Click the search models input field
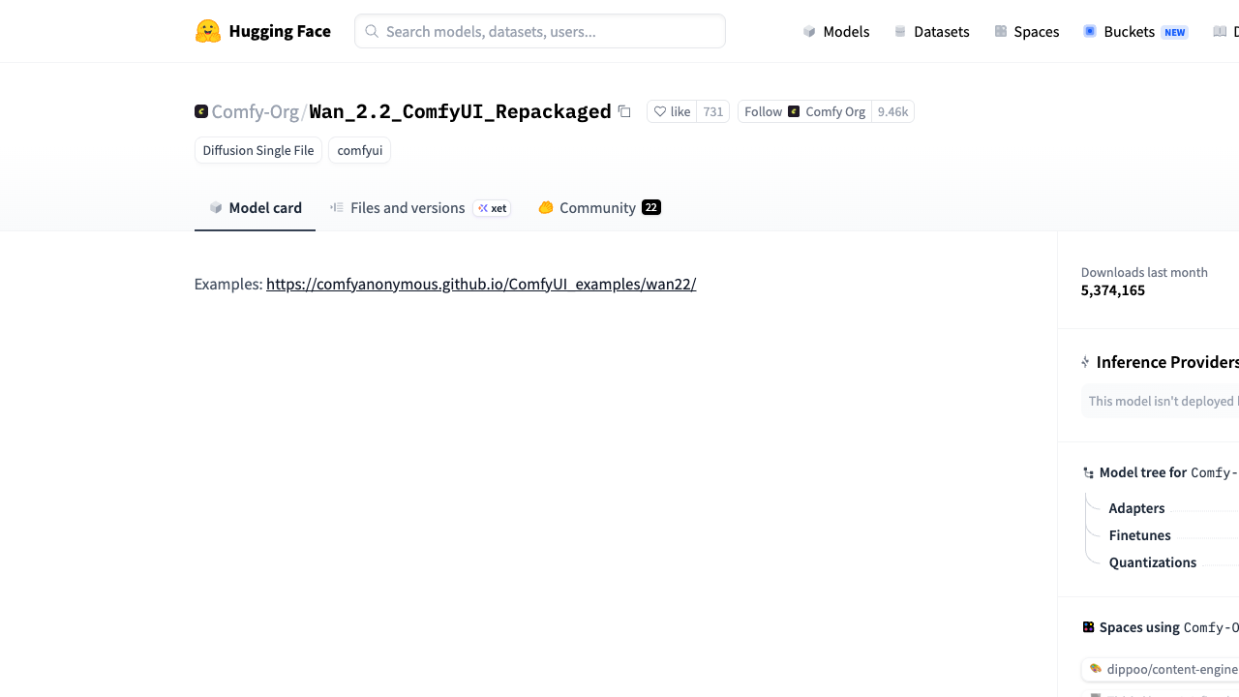Image resolution: width=1239 pixels, height=697 pixels. click(x=540, y=31)
